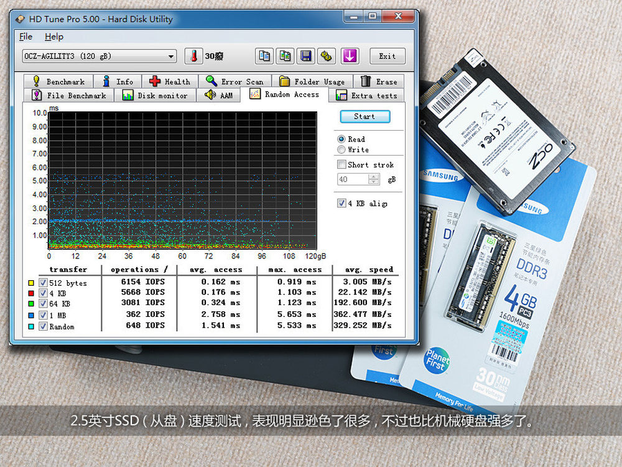Select the Read radio button
The height and width of the screenshot is (467, 622).
341,139
